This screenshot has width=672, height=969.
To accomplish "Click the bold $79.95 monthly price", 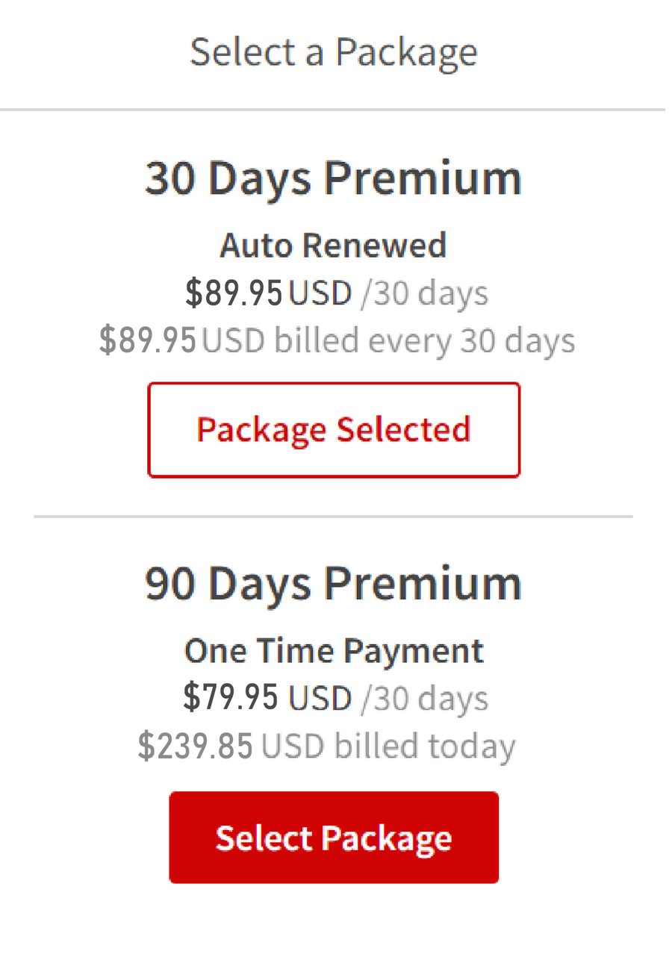I will click(x=231, y=698).
